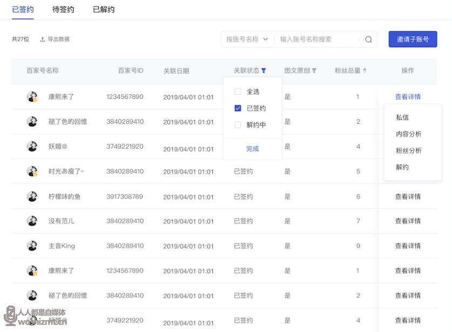The width and height of the screenshot is (452, 332).
Task: Switch to the 待签约 tab
Action: coord(63,9)
